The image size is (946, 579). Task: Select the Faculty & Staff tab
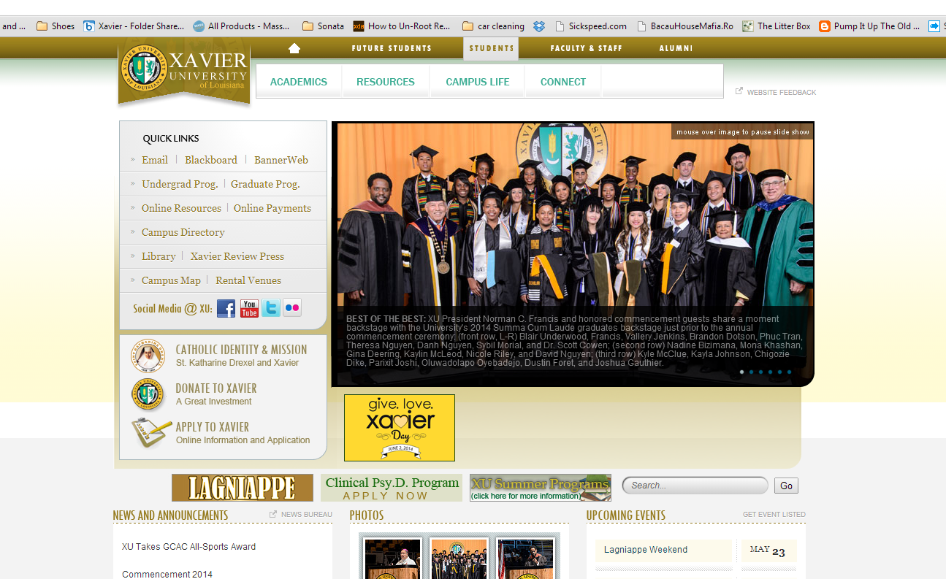586,48
